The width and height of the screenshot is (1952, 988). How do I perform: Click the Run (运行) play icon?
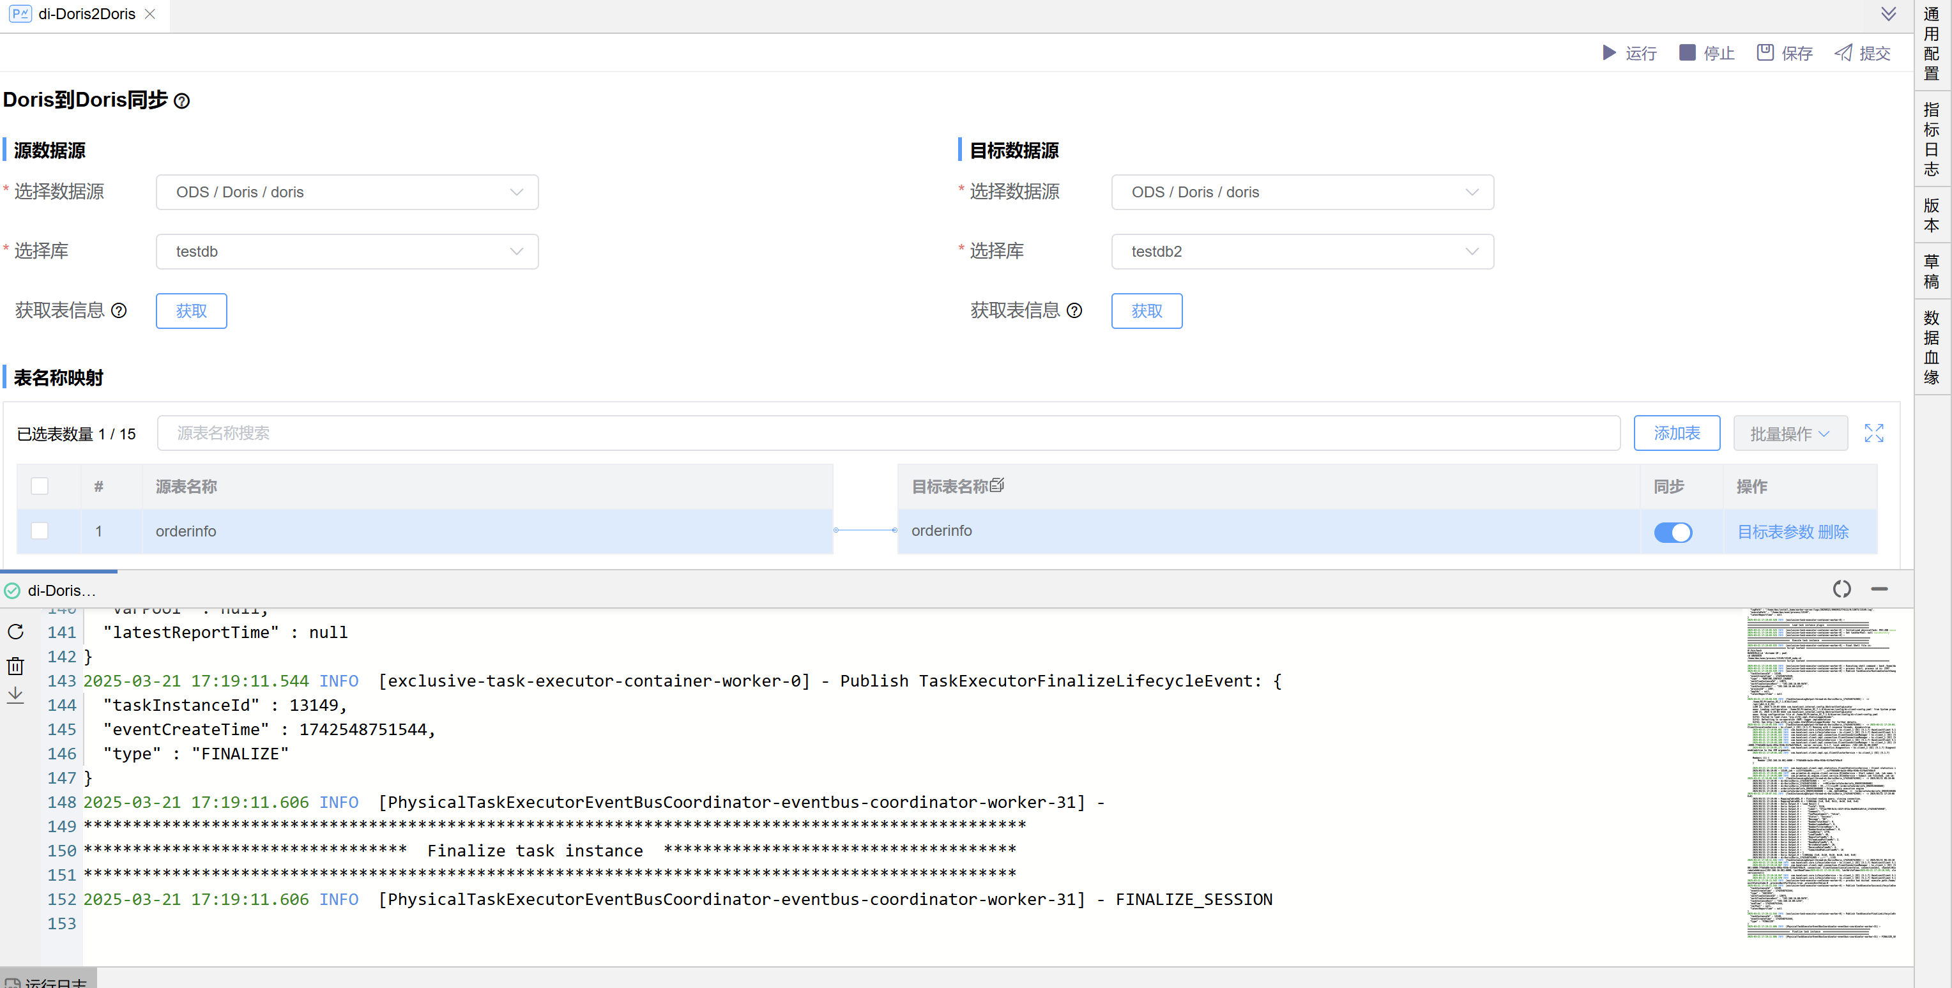pos(1609,53)
